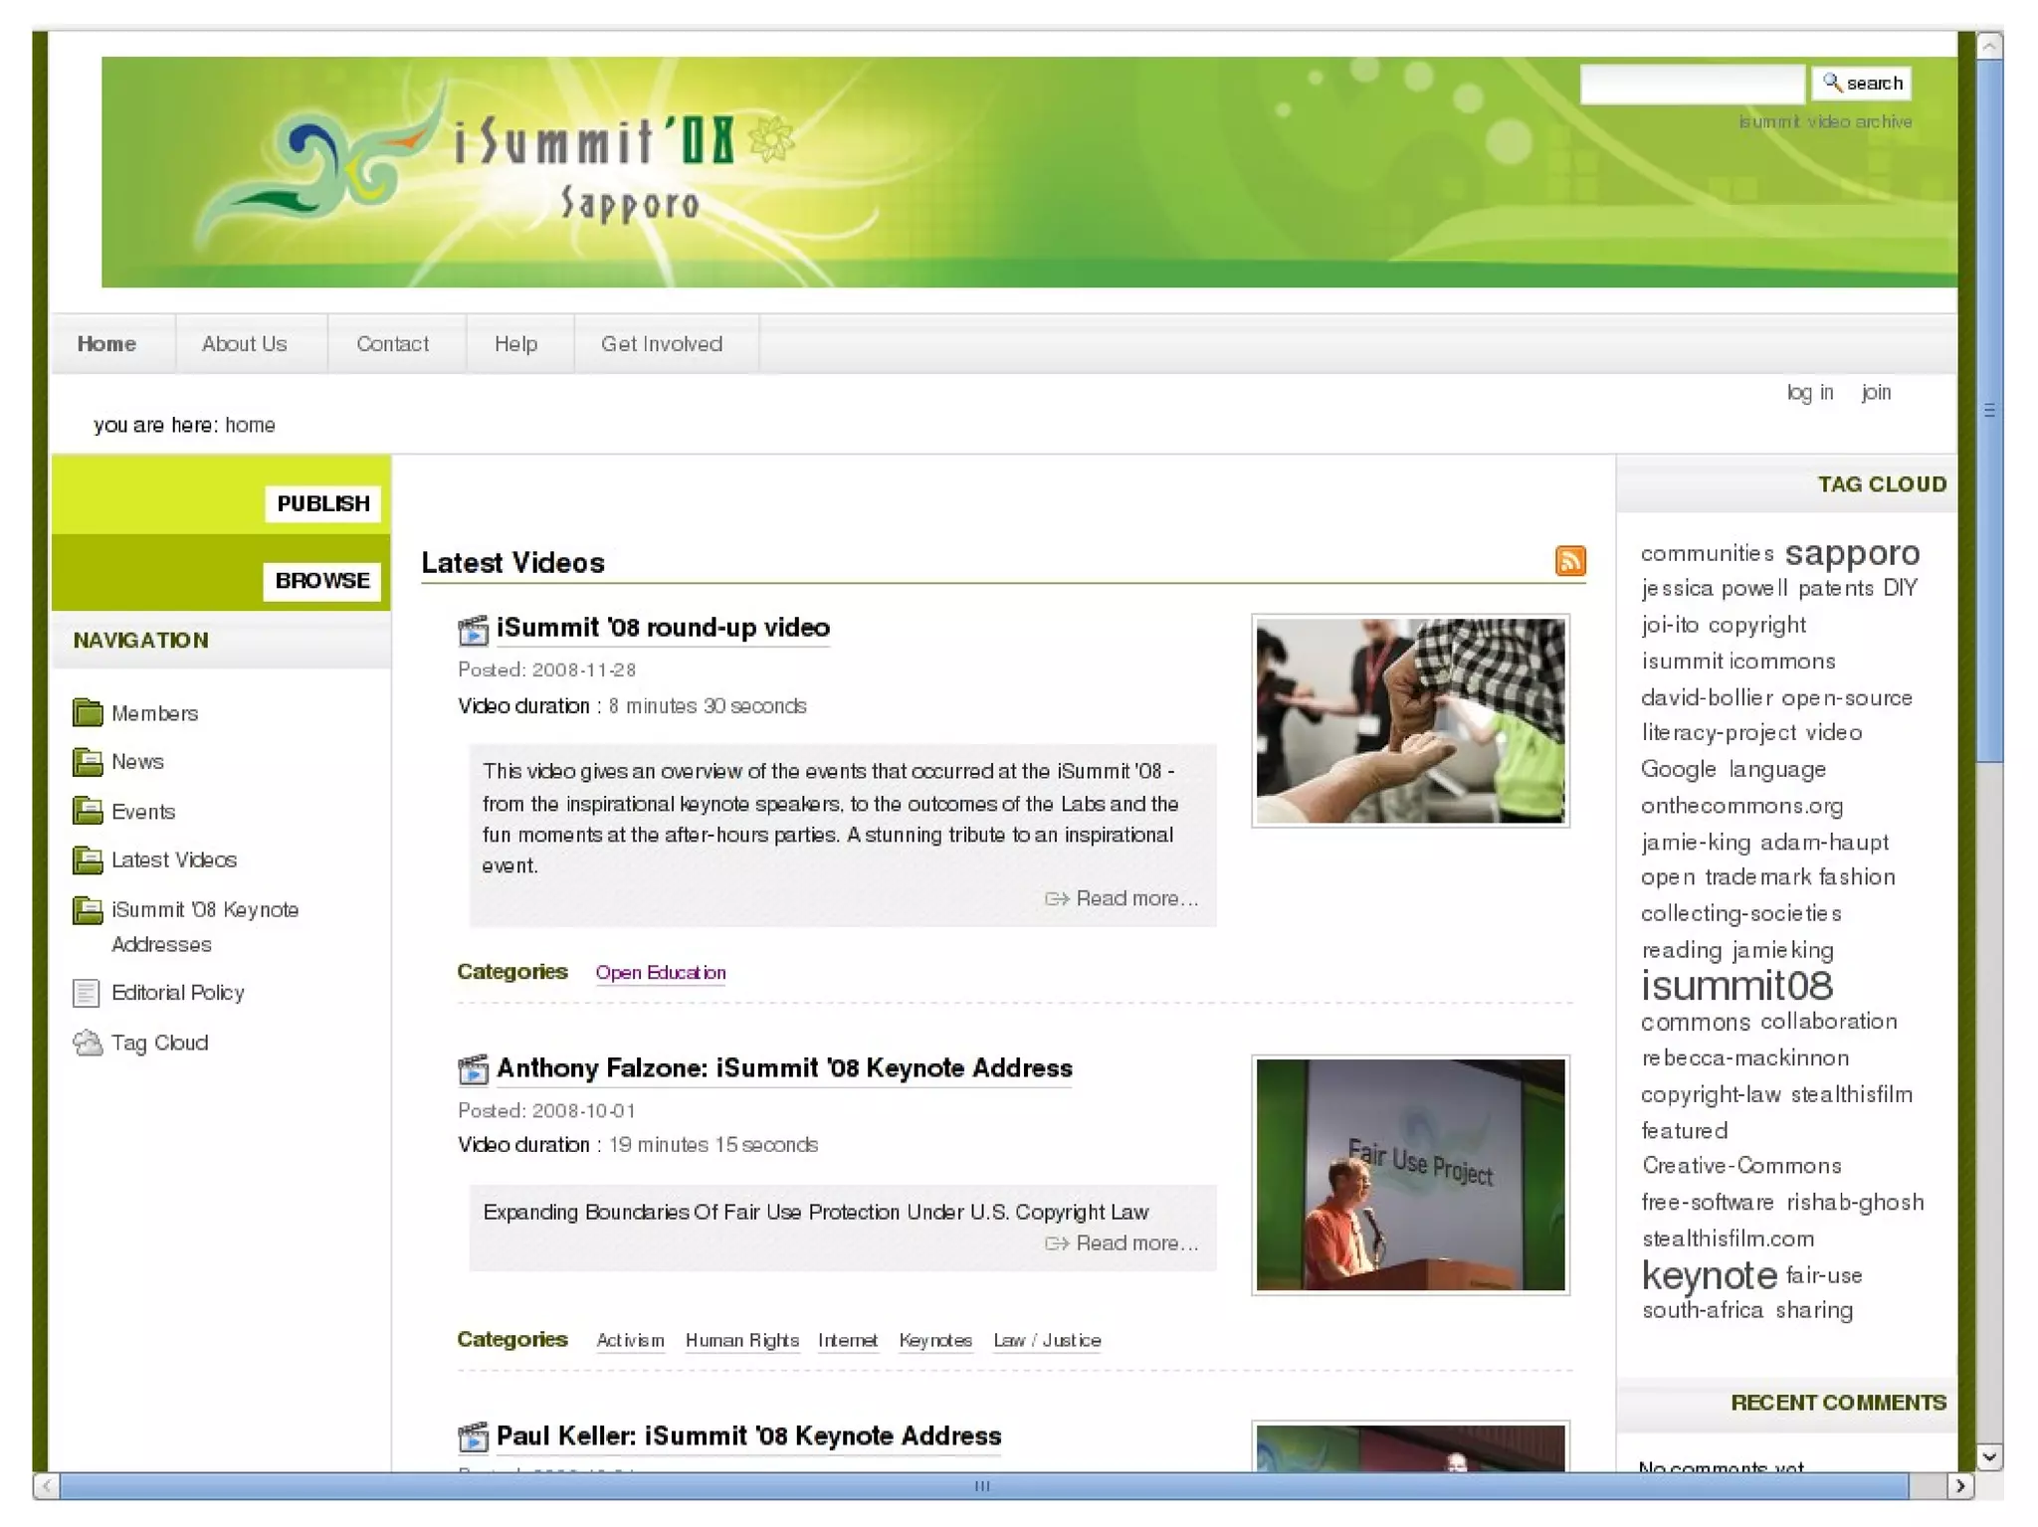Click the vertical scrollbar down arrow
The image size is (2038, 1527).
1988,1456
